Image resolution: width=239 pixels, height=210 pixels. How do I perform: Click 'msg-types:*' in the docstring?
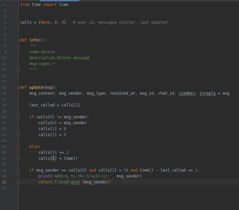click(x=42, y=64)
